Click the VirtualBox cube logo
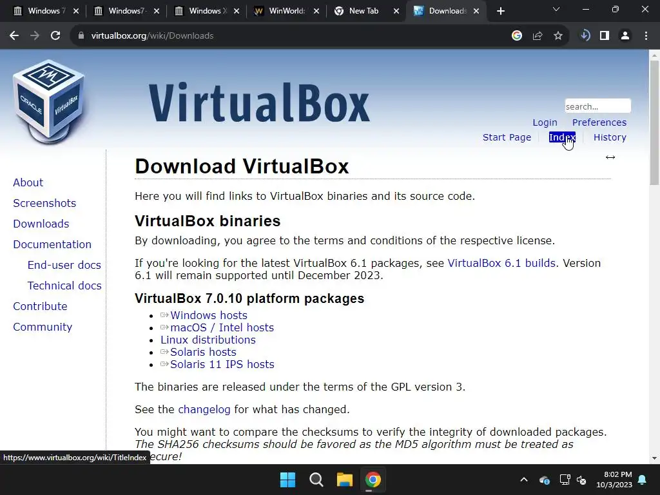Image resolution: width=660 pixels, height=495 pixels. 49,101
